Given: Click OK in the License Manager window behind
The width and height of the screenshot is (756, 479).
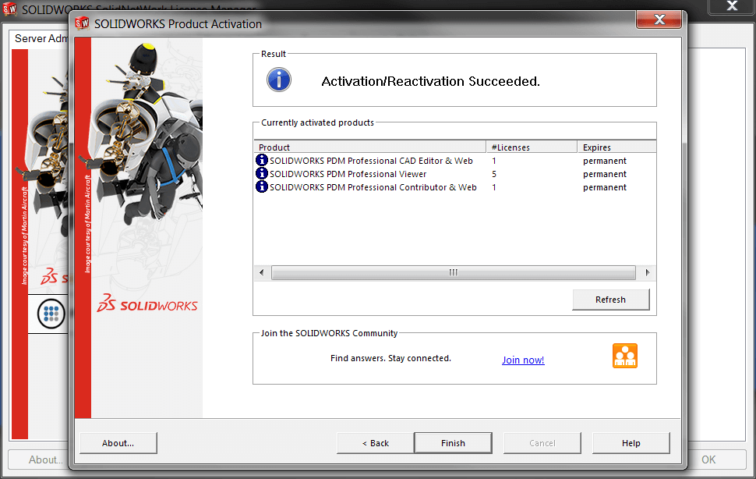Looking at the screenshot, I should click(716, 459).
